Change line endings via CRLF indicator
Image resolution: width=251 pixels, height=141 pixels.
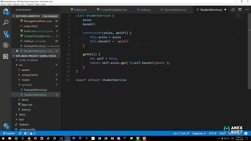coord(222,133)
